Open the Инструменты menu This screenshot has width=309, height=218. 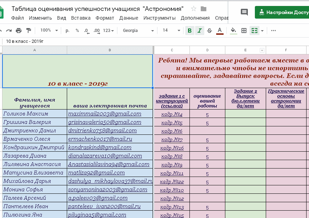pos(159,18)
